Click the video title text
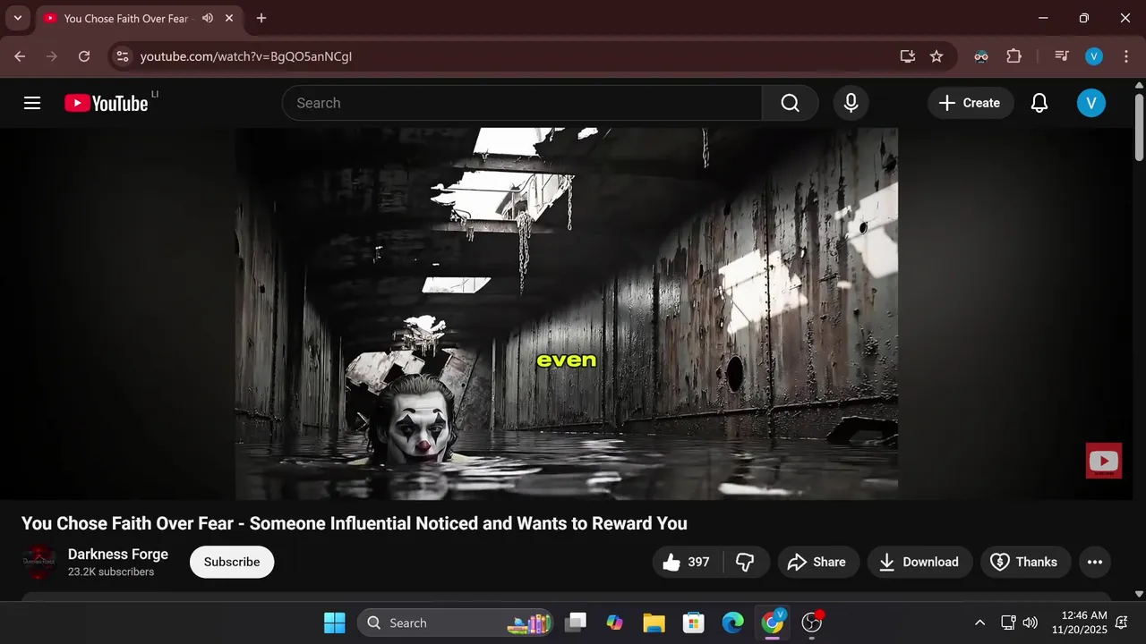The width and height of the screenshot is (1146, 644). (355, 523)
